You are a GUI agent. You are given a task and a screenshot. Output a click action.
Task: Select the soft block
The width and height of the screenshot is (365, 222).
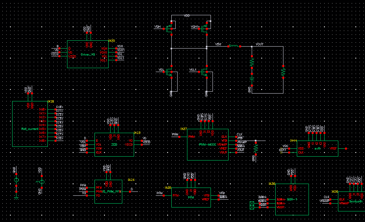click(x=318, y=148)
